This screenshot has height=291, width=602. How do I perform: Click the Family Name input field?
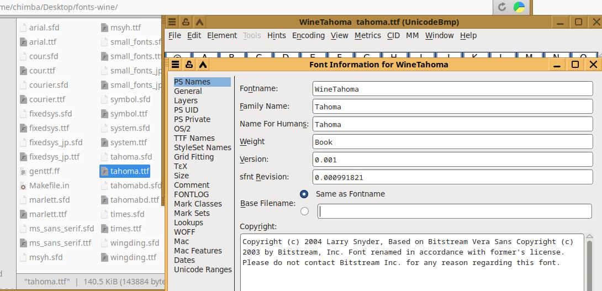[x=453, y=107]
